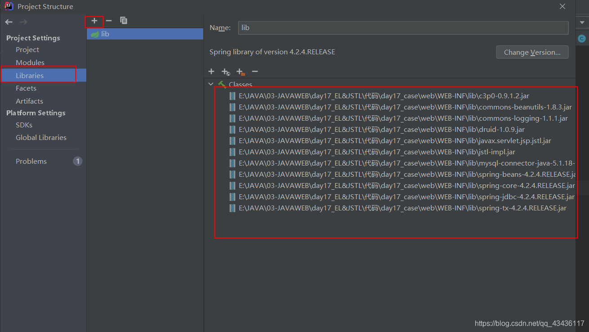Click the library Name input field
The height and width of the screenshot is (332, 589).
point(403,28)
